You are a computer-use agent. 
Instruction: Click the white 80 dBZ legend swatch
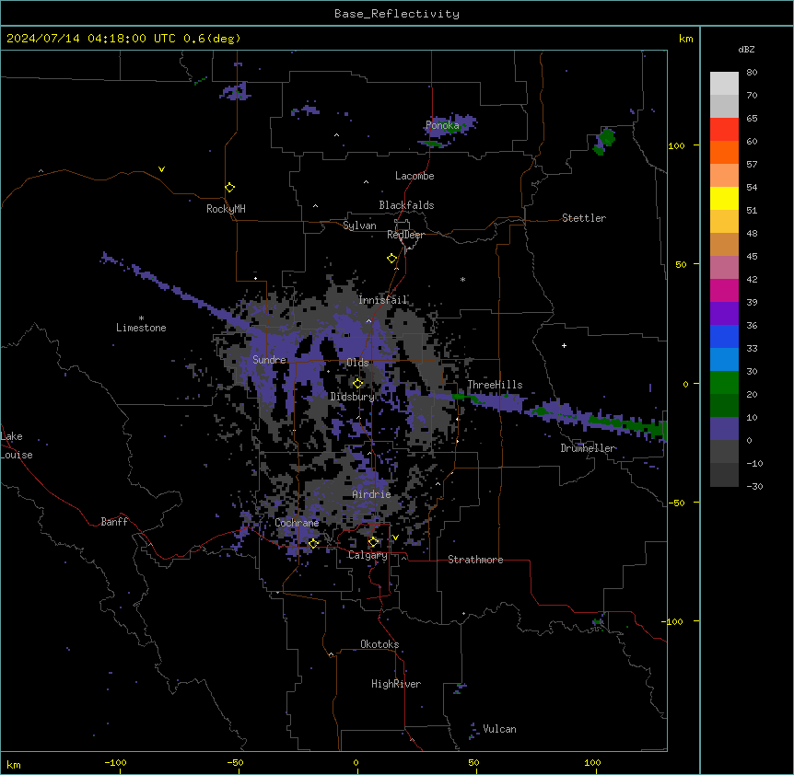pyautogui.click(x=724, y=84)
